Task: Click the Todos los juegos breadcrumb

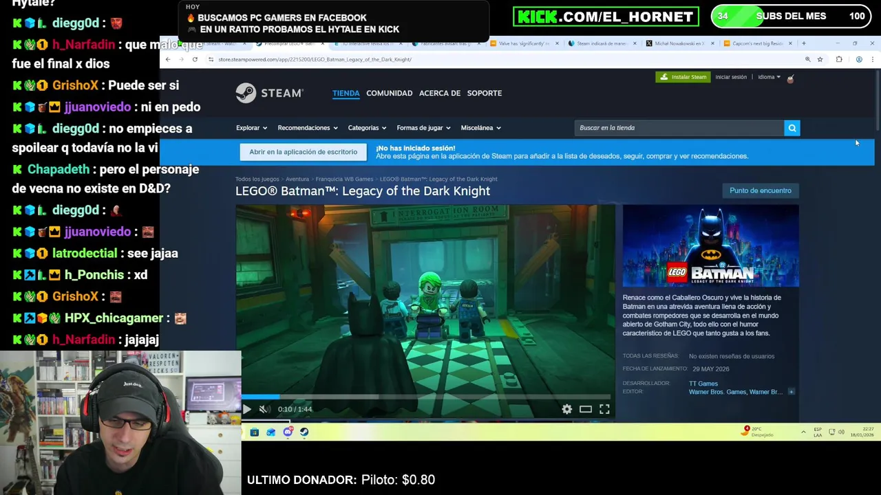Action: point(257,179)
